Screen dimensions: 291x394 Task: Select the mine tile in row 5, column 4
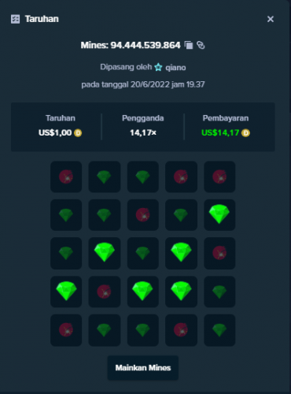click(x=181, y=330)
